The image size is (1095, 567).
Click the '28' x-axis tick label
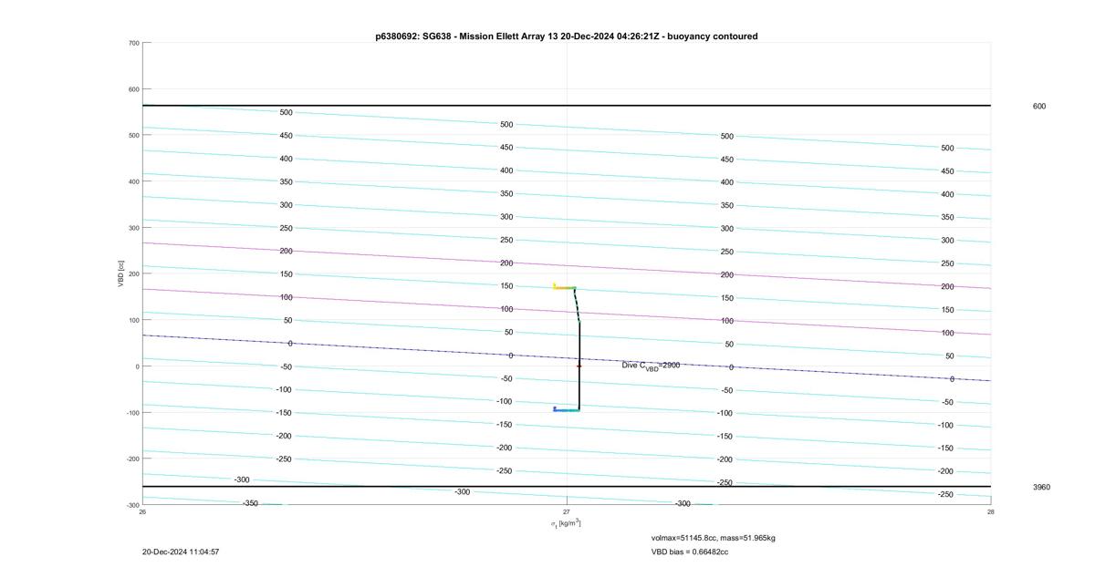click(990, 511)
